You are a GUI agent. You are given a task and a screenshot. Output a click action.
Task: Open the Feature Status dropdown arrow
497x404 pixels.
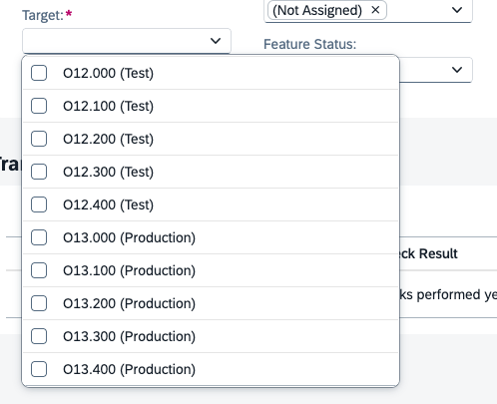tap(457, 70)
